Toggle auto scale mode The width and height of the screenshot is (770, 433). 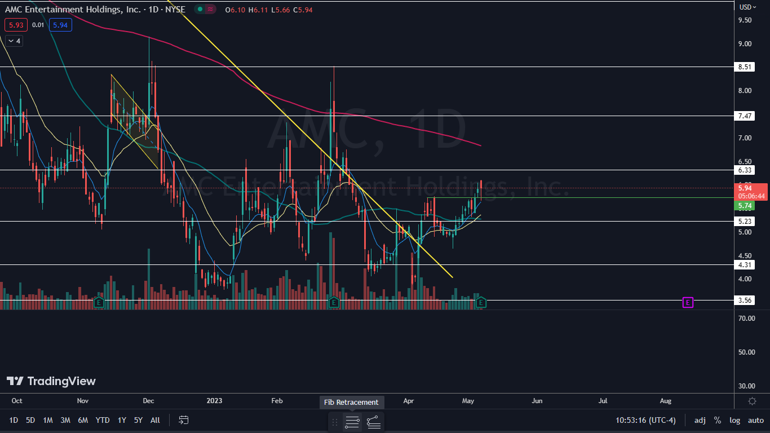point(755,420)
